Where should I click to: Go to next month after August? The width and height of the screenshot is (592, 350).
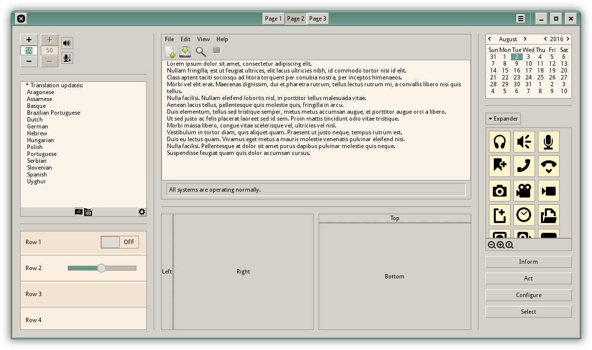[525, 39]
